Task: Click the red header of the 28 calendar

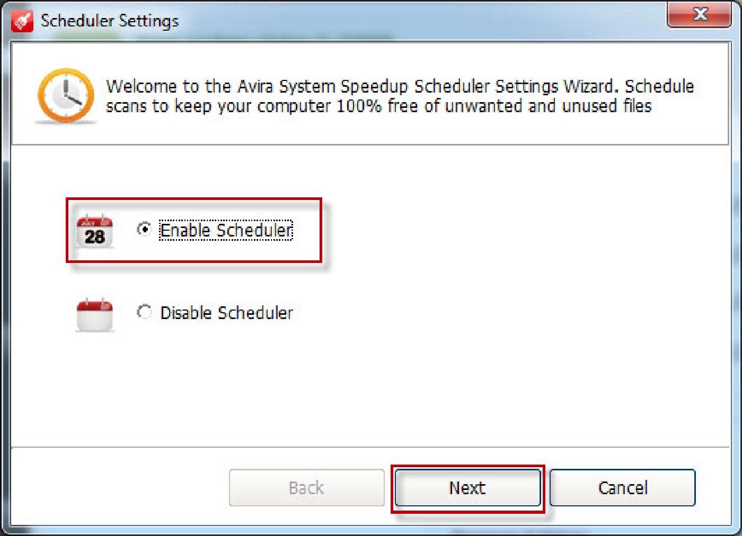Action: pos(94,223)
